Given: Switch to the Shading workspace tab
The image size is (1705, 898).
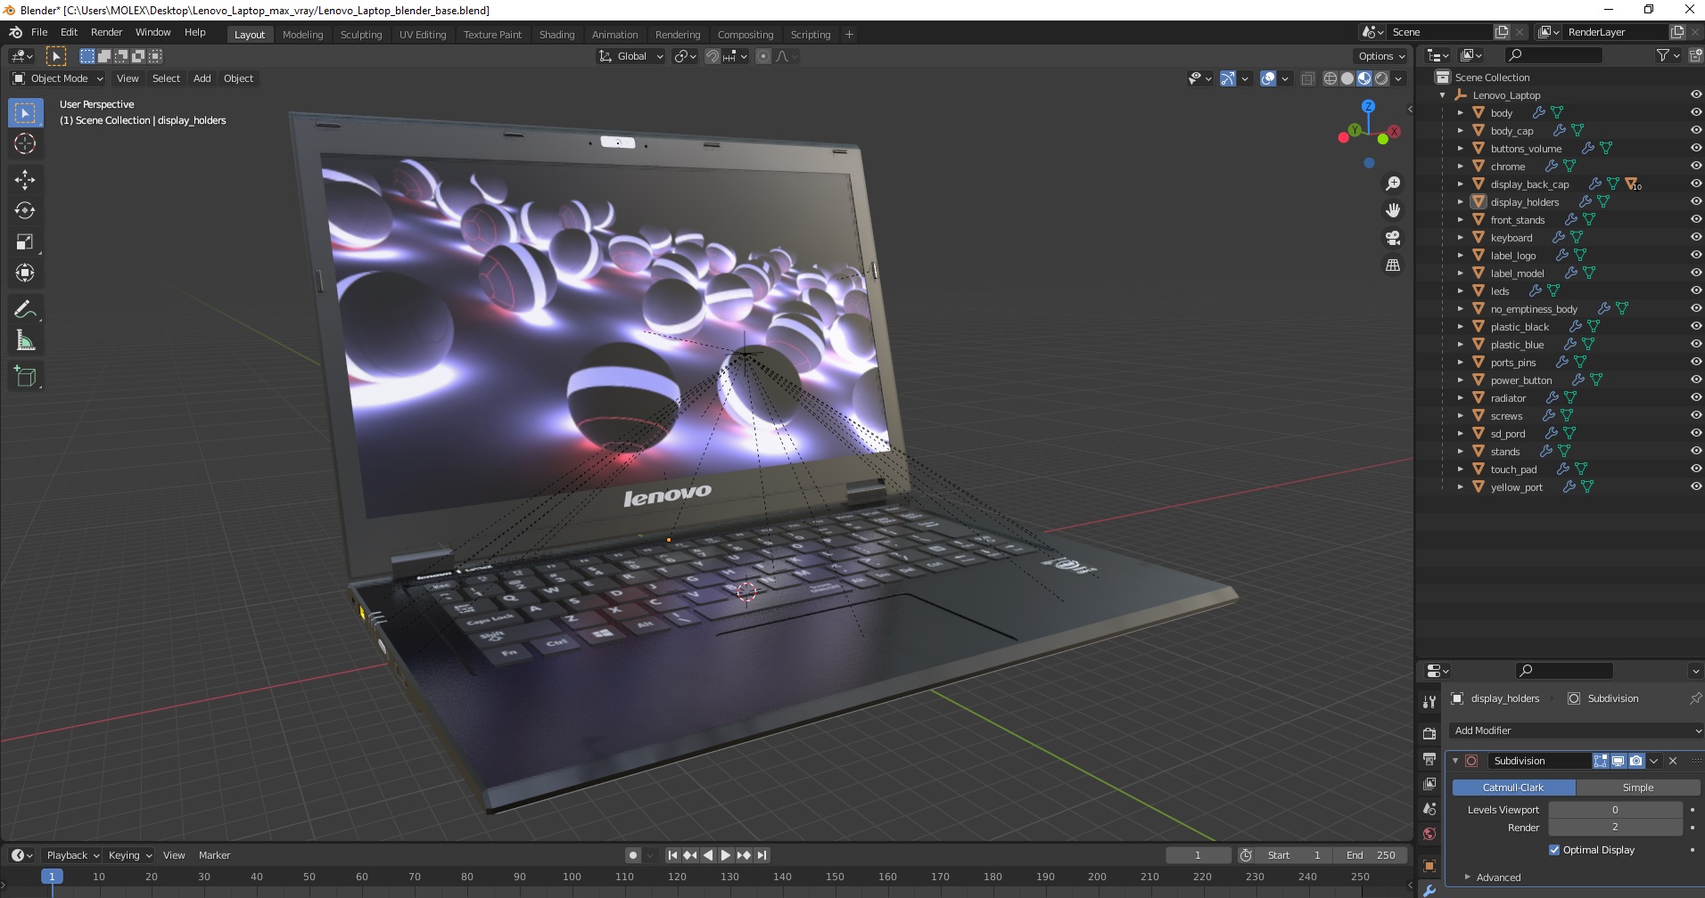Looking at the screenshot, I should tap(556, 35).
